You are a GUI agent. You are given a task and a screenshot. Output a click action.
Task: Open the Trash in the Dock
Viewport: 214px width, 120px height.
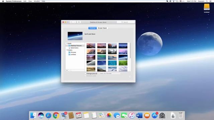click(x=181, y=115)
